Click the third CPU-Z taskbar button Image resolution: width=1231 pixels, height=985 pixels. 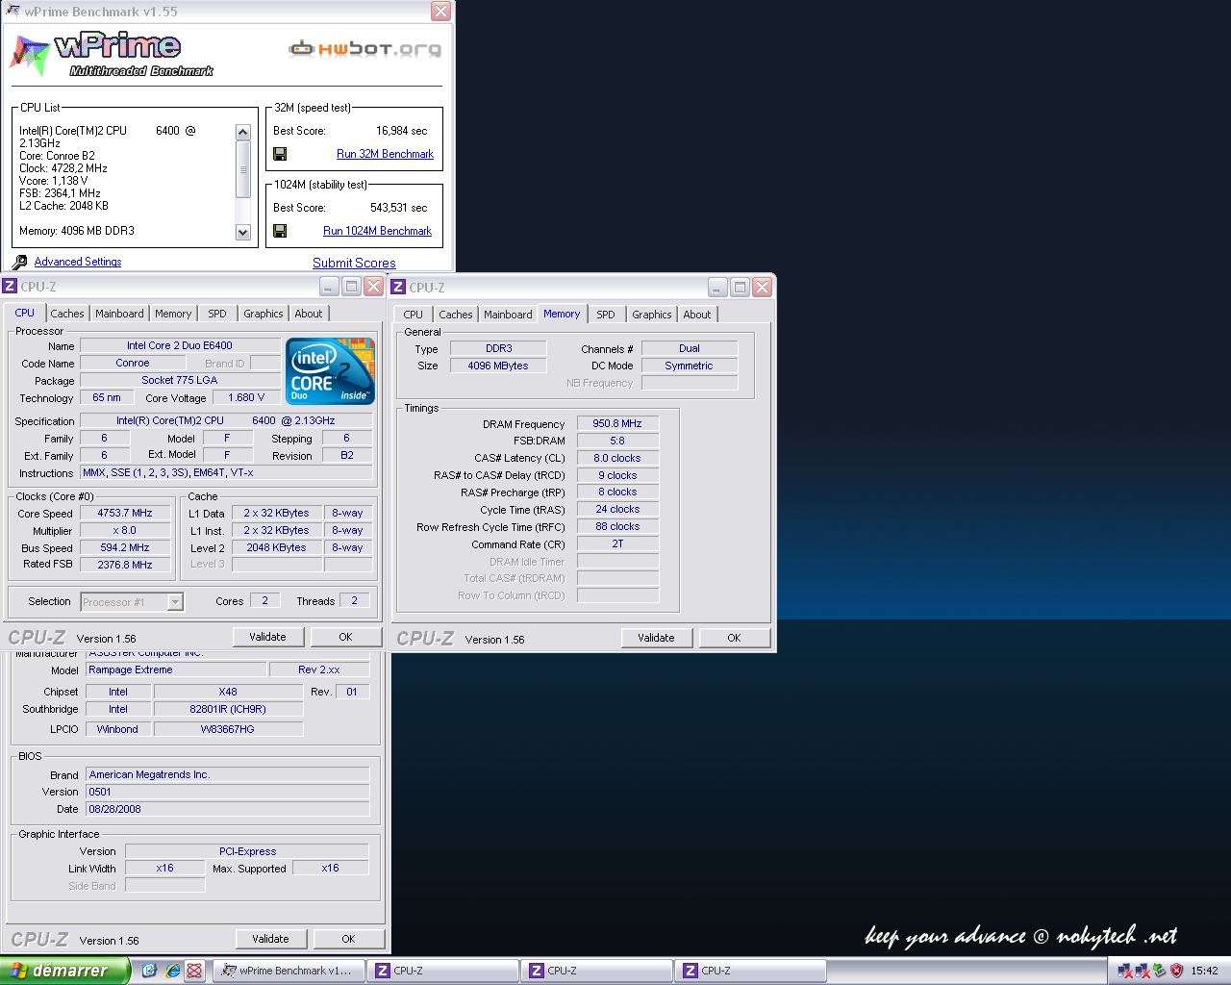click(x=751, y=971)
